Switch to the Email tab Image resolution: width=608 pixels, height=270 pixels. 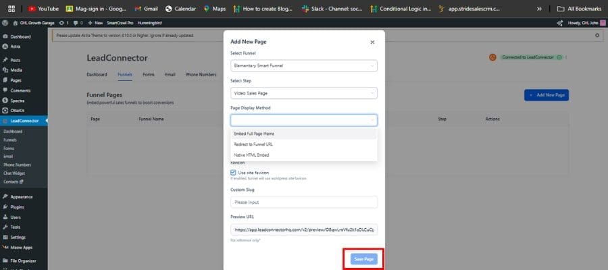[x=170, y=74]
